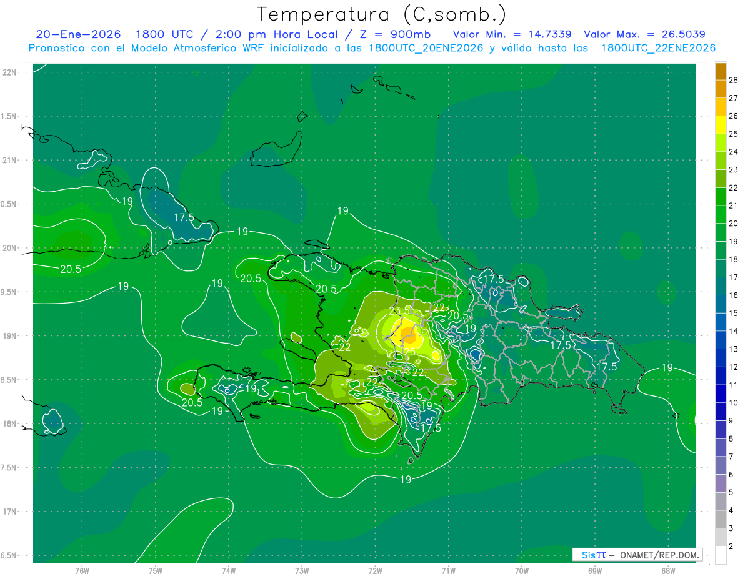The height and width of the screenshot is (579, 750).
Task: Select the blue swatch between 15 and 16
Action: coord(721,304)
